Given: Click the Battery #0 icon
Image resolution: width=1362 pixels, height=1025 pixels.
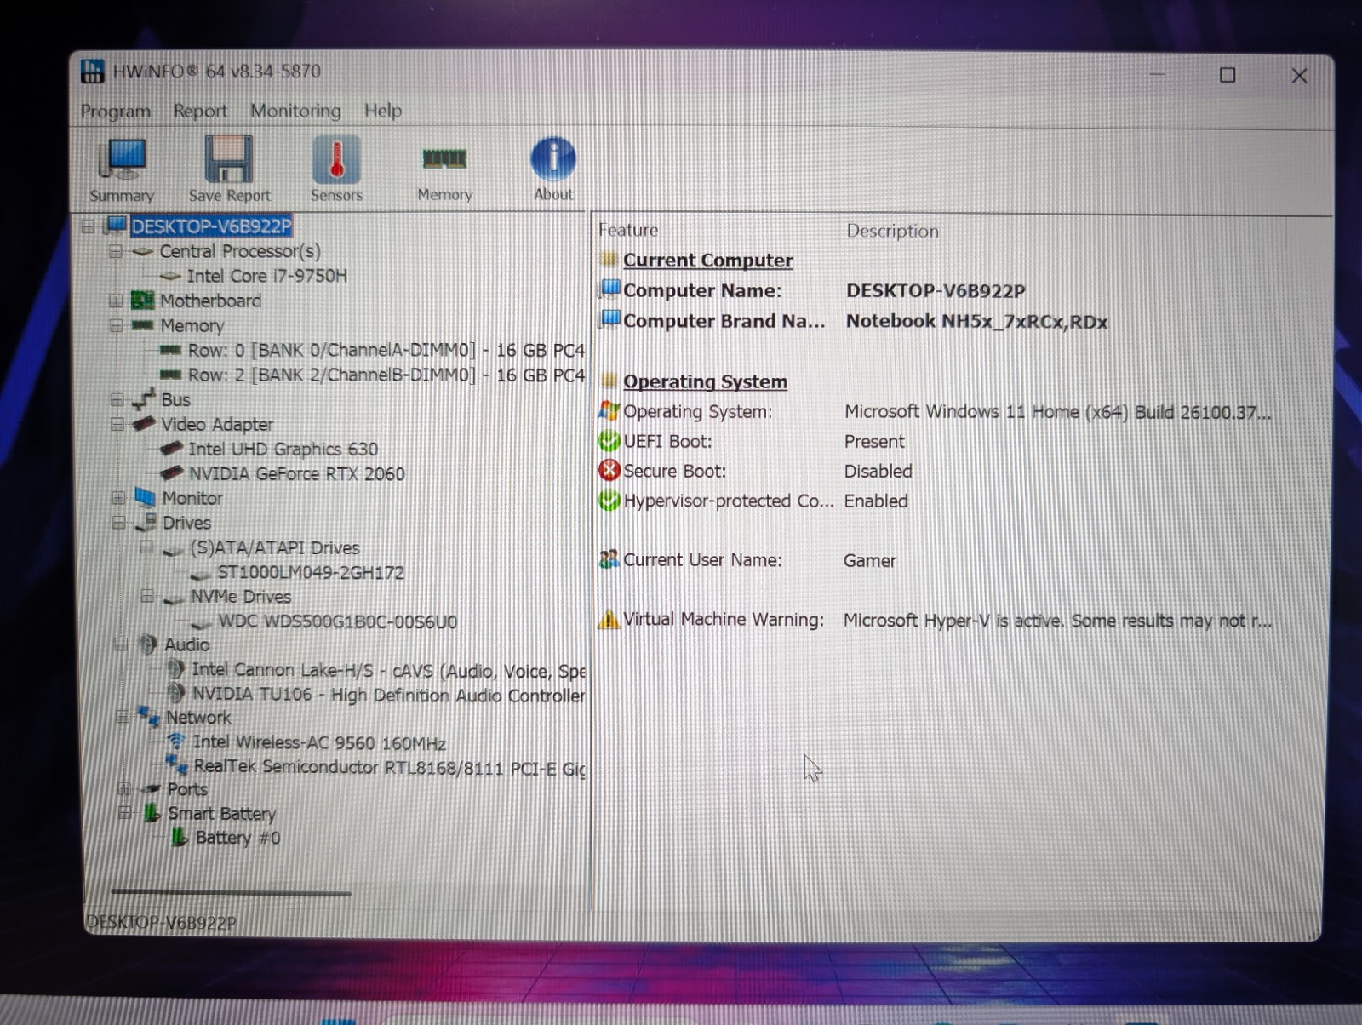Looking at the screenshot, I should [x=179, y=838].
